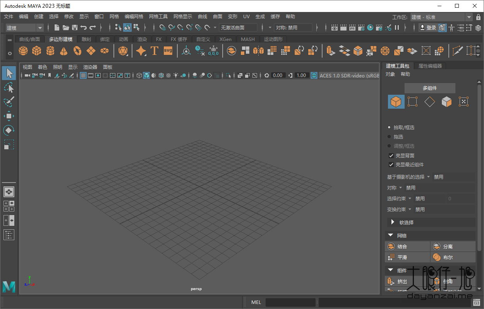Viewport: 484px width, 309px height.
Task: Select the Rotate tool in the toolbox
Action: point(9,130)
